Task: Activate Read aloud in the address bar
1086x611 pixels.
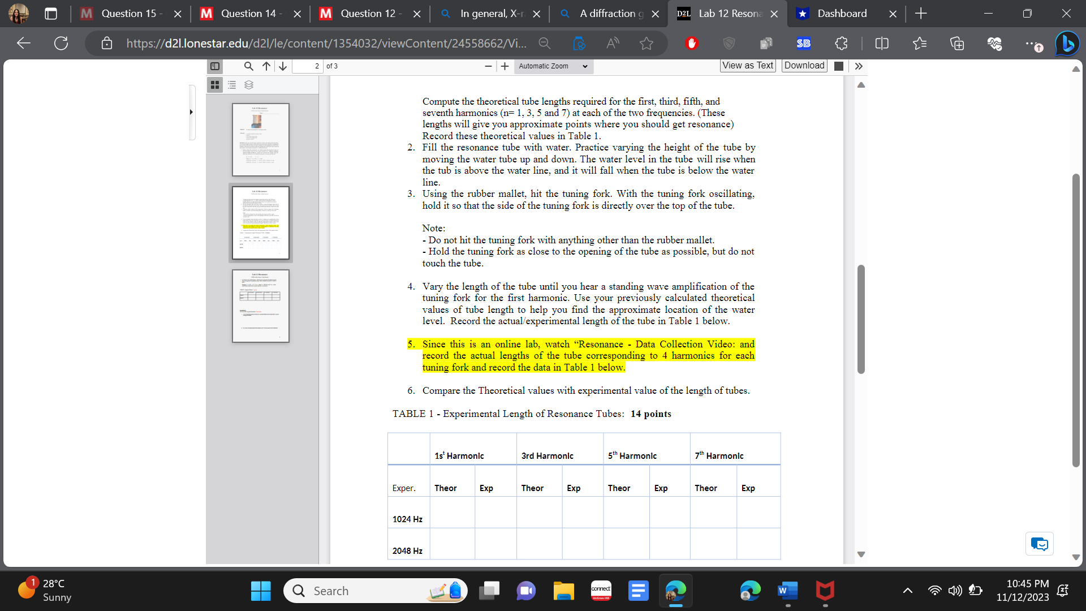Action: tap(613, 43)
